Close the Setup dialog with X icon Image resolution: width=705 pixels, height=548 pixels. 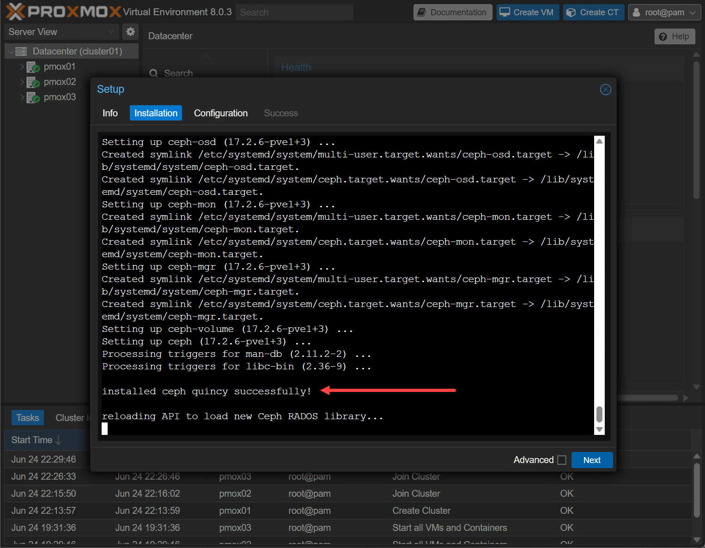click(x=605, y=90)
